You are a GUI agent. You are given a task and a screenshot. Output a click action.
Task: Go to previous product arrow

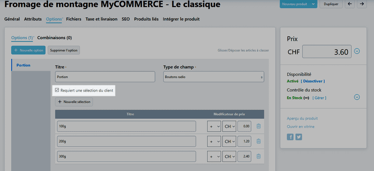[350, 4]
